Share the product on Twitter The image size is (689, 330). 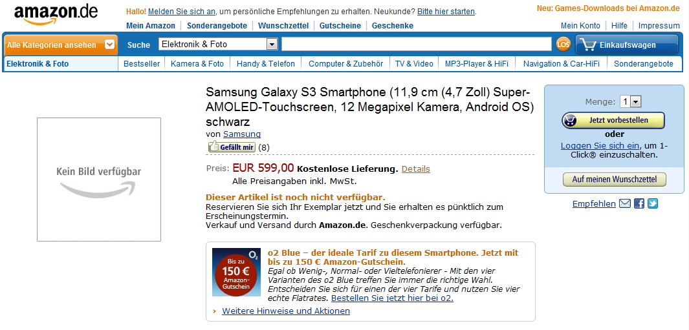[x=653, y=204]
